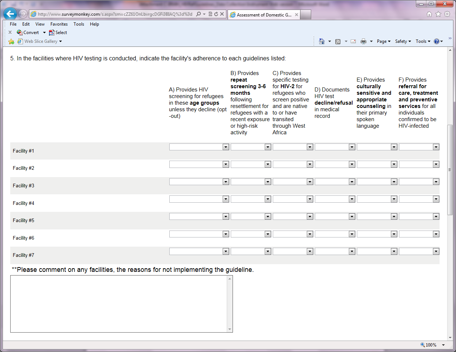Click the Home icon in command bar
Image resolution: width=456 pixels, height=352 pixels.
tap(322, 41)
